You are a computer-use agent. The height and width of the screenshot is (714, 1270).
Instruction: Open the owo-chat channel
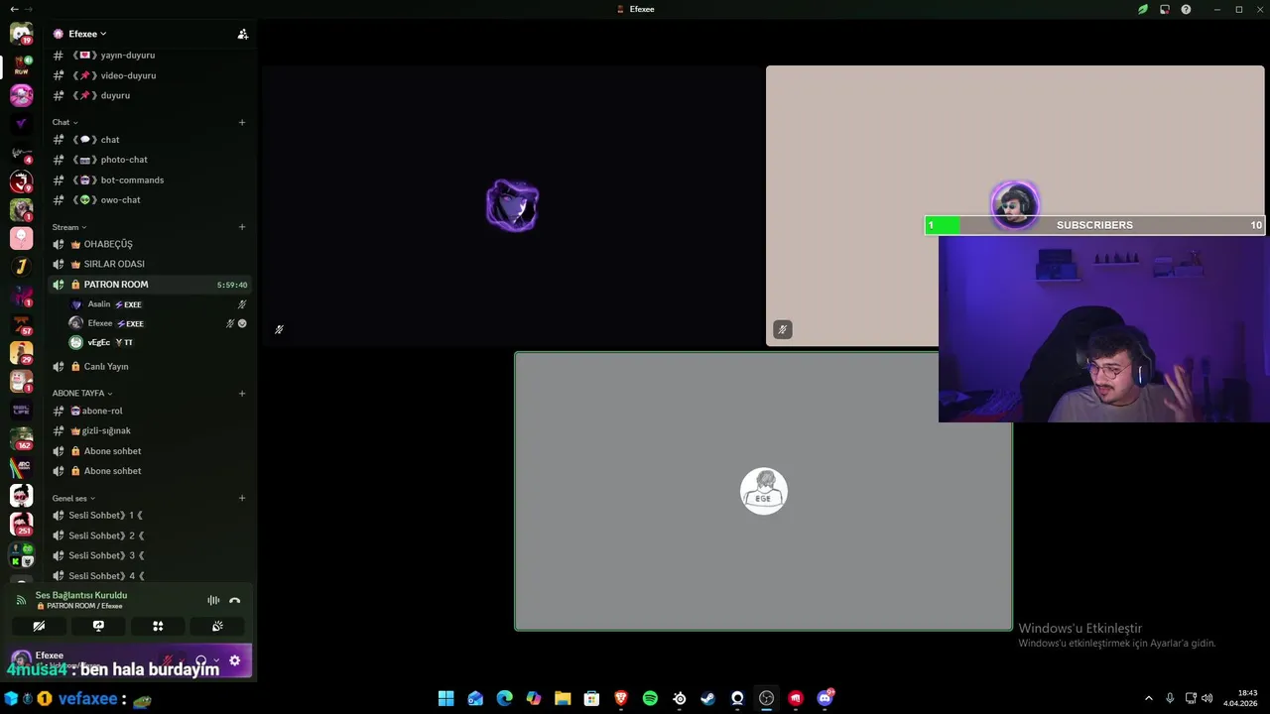pyautogui.click(x=149, y=199)
